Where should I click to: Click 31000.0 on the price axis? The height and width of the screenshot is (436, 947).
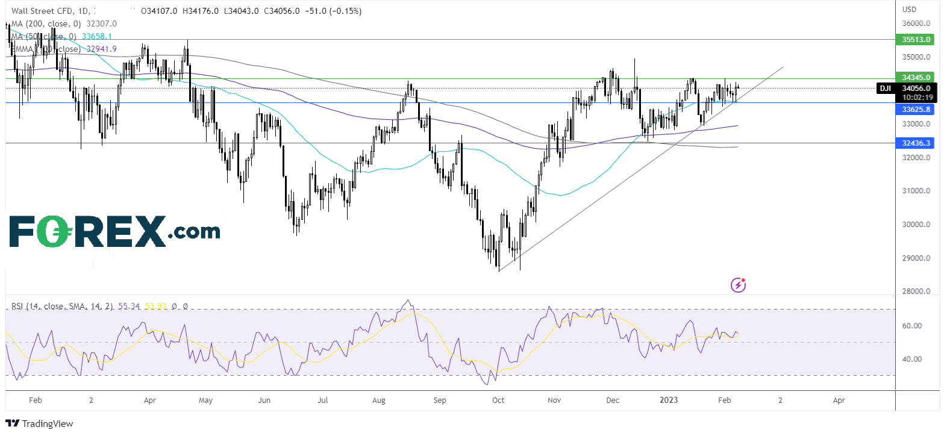coord(916,191)
